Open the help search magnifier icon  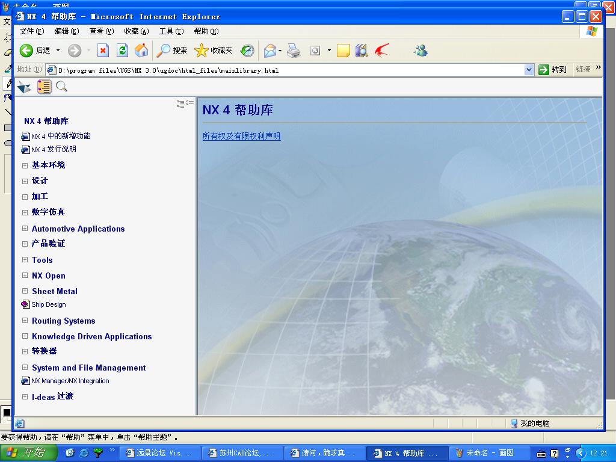pyautogui.click(x=61, y=87)
